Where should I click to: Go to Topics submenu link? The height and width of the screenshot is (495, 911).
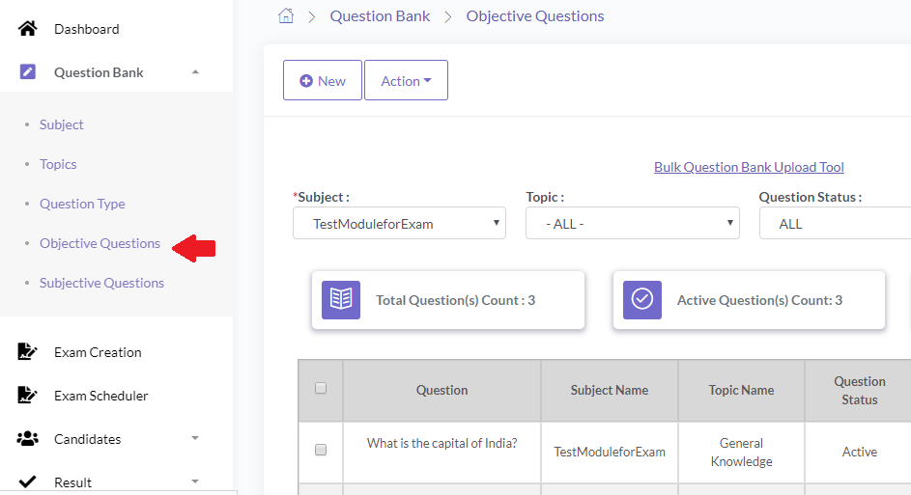(x=58, y=164)
